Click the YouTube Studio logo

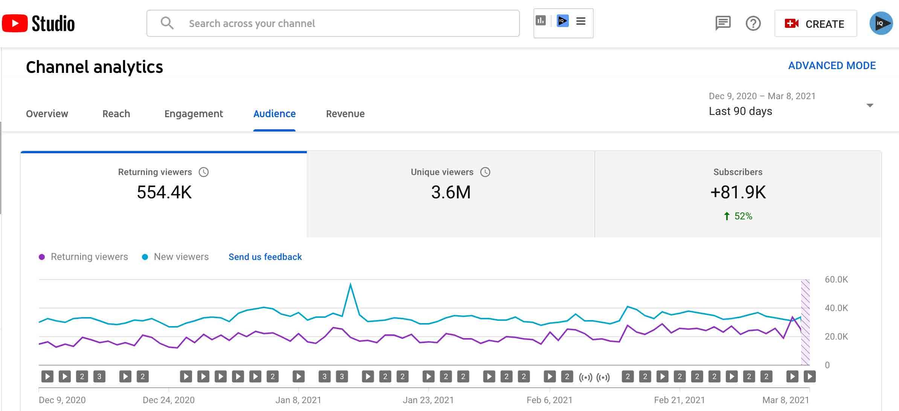38,23
